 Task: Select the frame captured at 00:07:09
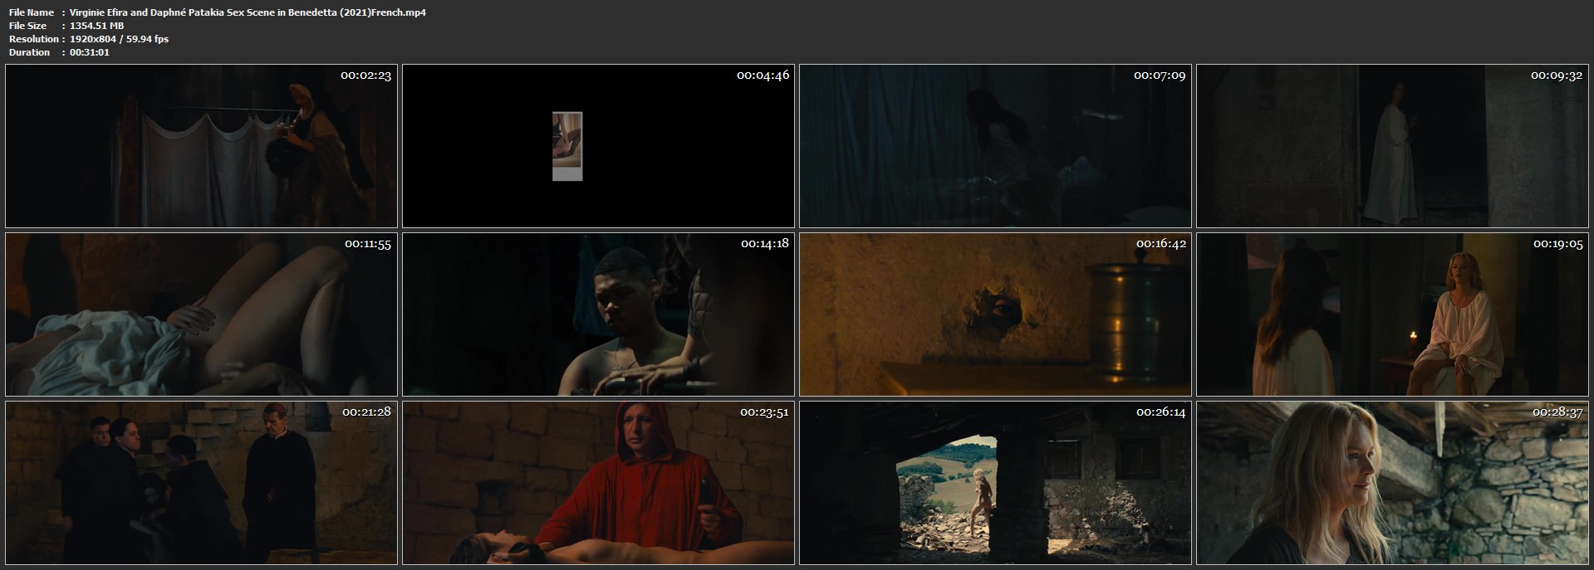pos(995,146)
